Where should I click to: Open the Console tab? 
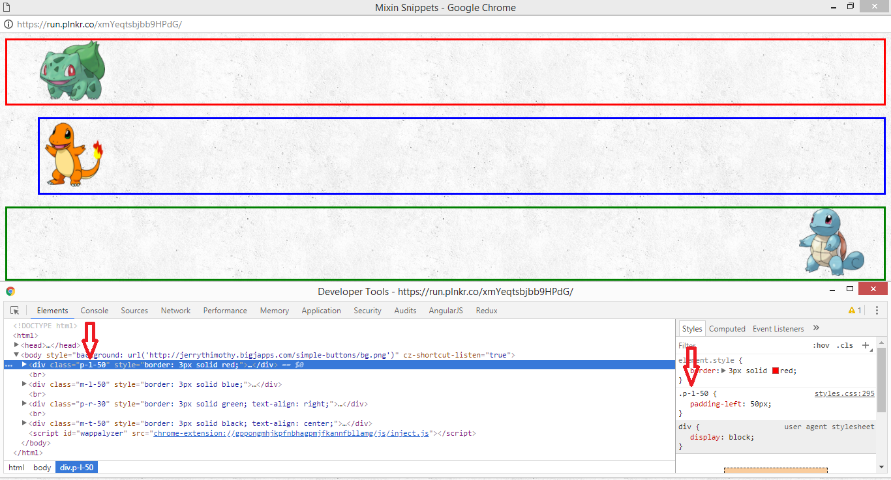(95, 311)
